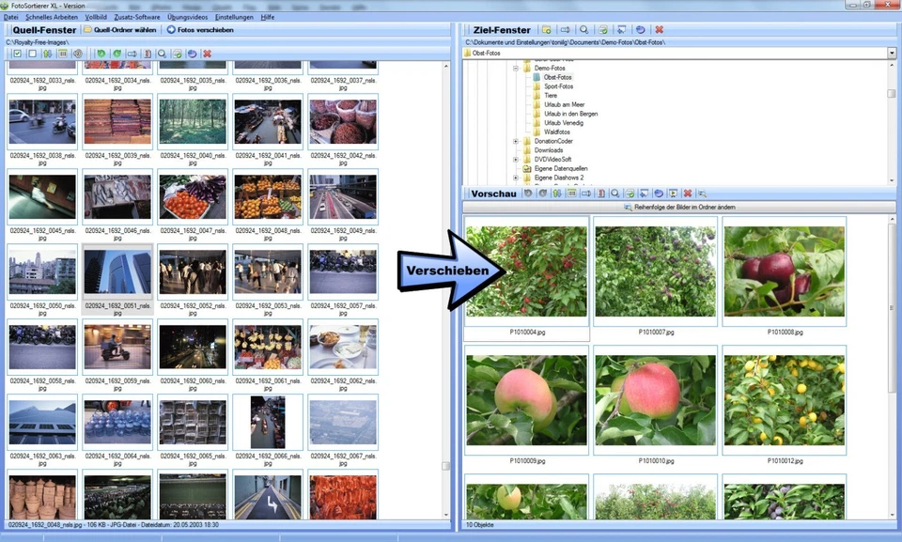This screenshot has height=542, width=902.
Task: Rotate image left with the green rotate icon
Action: pos(103,55)
